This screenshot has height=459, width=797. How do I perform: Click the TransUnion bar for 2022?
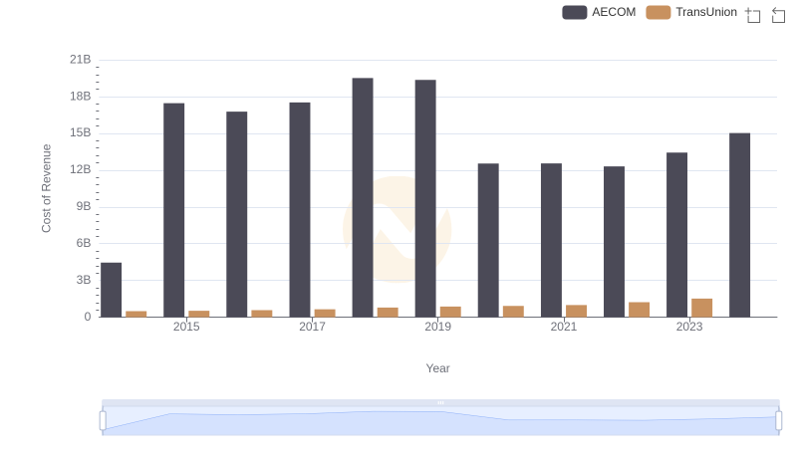[639, 310]
